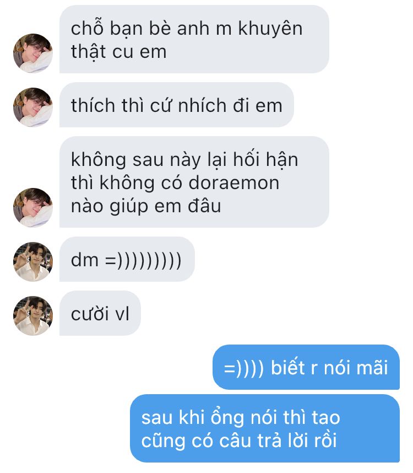The width and height of the screenshot is (413, 473).
Task: Click the word 'khuyên' in first message
Action: [x=270, y=29]
